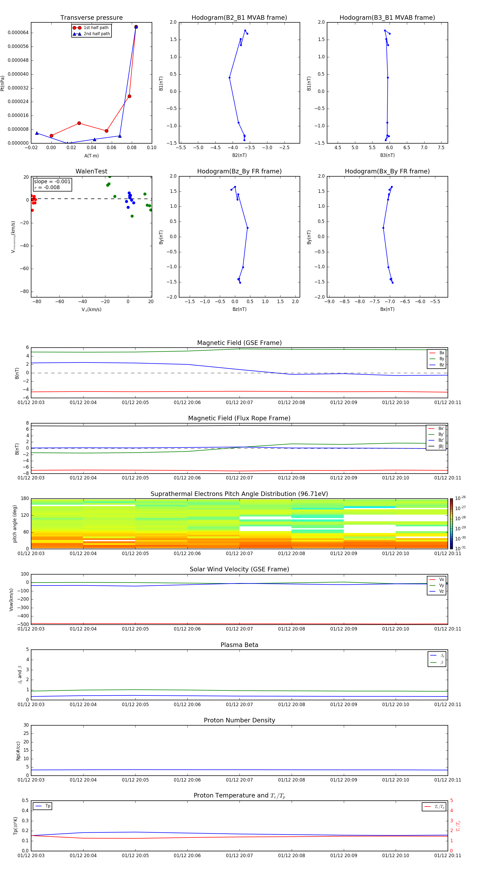479x879 pixels.
Task: Click the 'Hodogram(B3_B1 MVAB frame)' title
Action: (x=387, y=18)
